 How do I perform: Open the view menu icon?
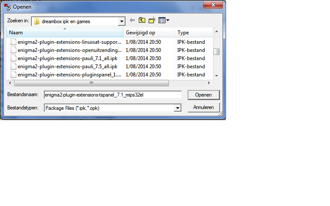click(x=164, y=21)
